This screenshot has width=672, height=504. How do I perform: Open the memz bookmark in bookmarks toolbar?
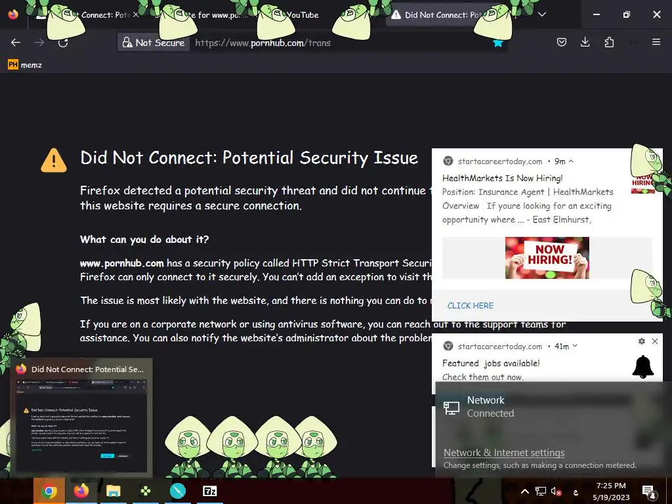pos(25,65)
